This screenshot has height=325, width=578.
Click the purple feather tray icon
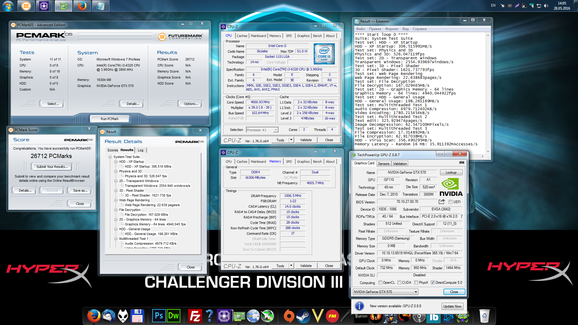pos(517,6)
